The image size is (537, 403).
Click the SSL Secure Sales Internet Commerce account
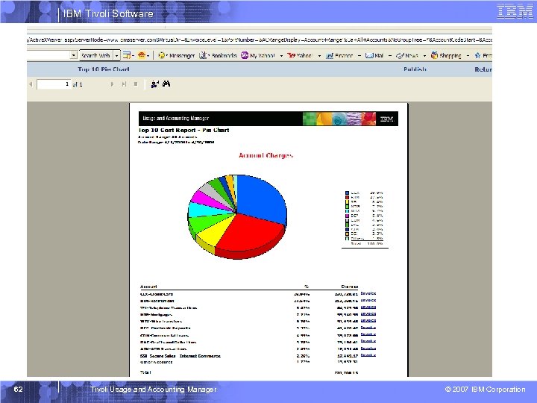(x=180, y=356)
